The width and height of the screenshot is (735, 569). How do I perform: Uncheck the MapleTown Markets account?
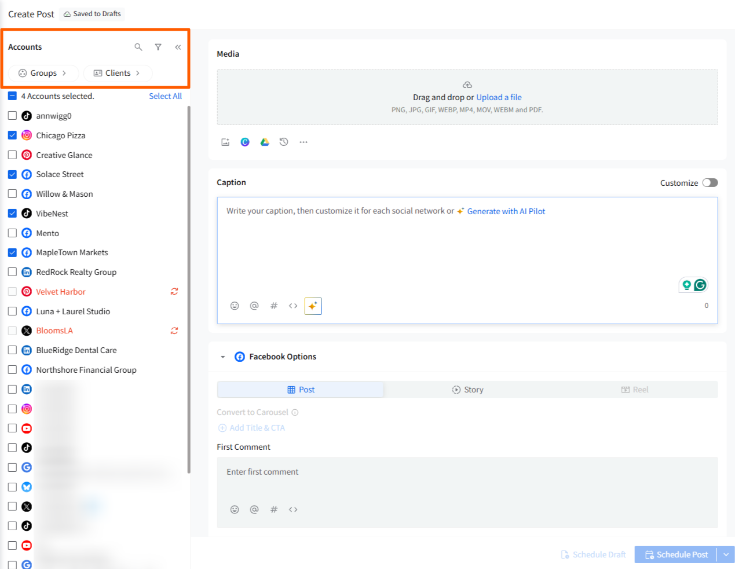12,252
